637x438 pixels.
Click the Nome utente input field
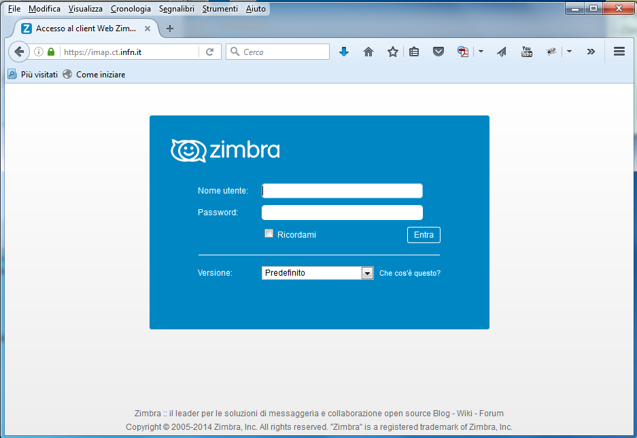[x=342, y=191]
